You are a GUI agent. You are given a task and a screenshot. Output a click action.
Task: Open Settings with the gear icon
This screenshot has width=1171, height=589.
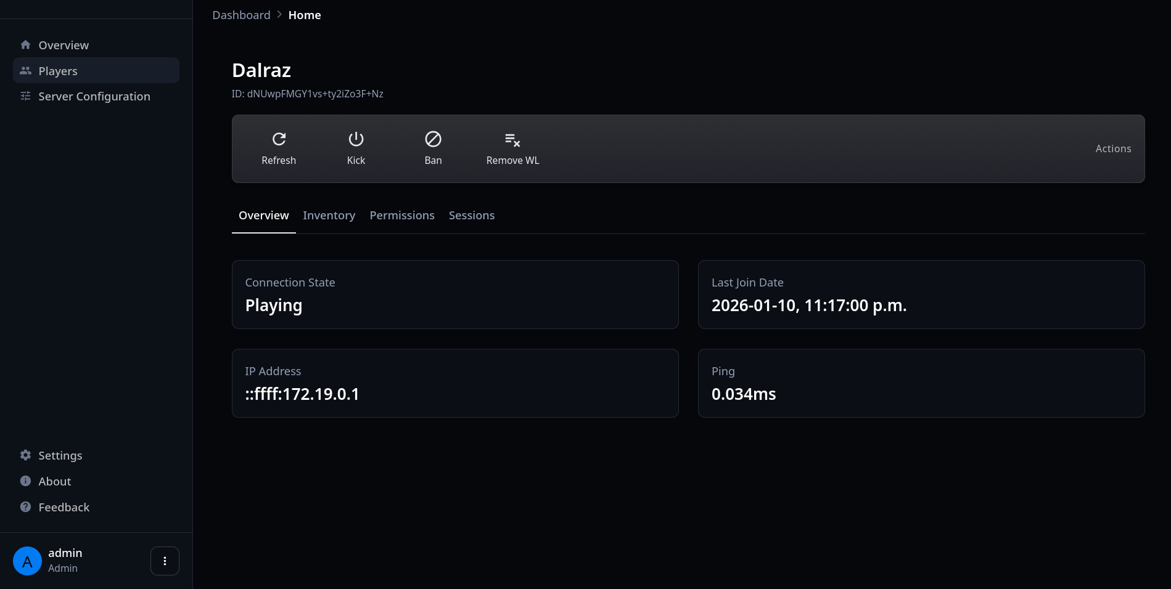(x=26, y=455)
